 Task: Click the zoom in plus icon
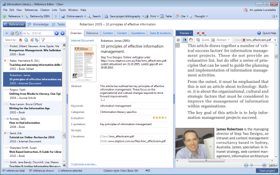(x=264, y=166)
